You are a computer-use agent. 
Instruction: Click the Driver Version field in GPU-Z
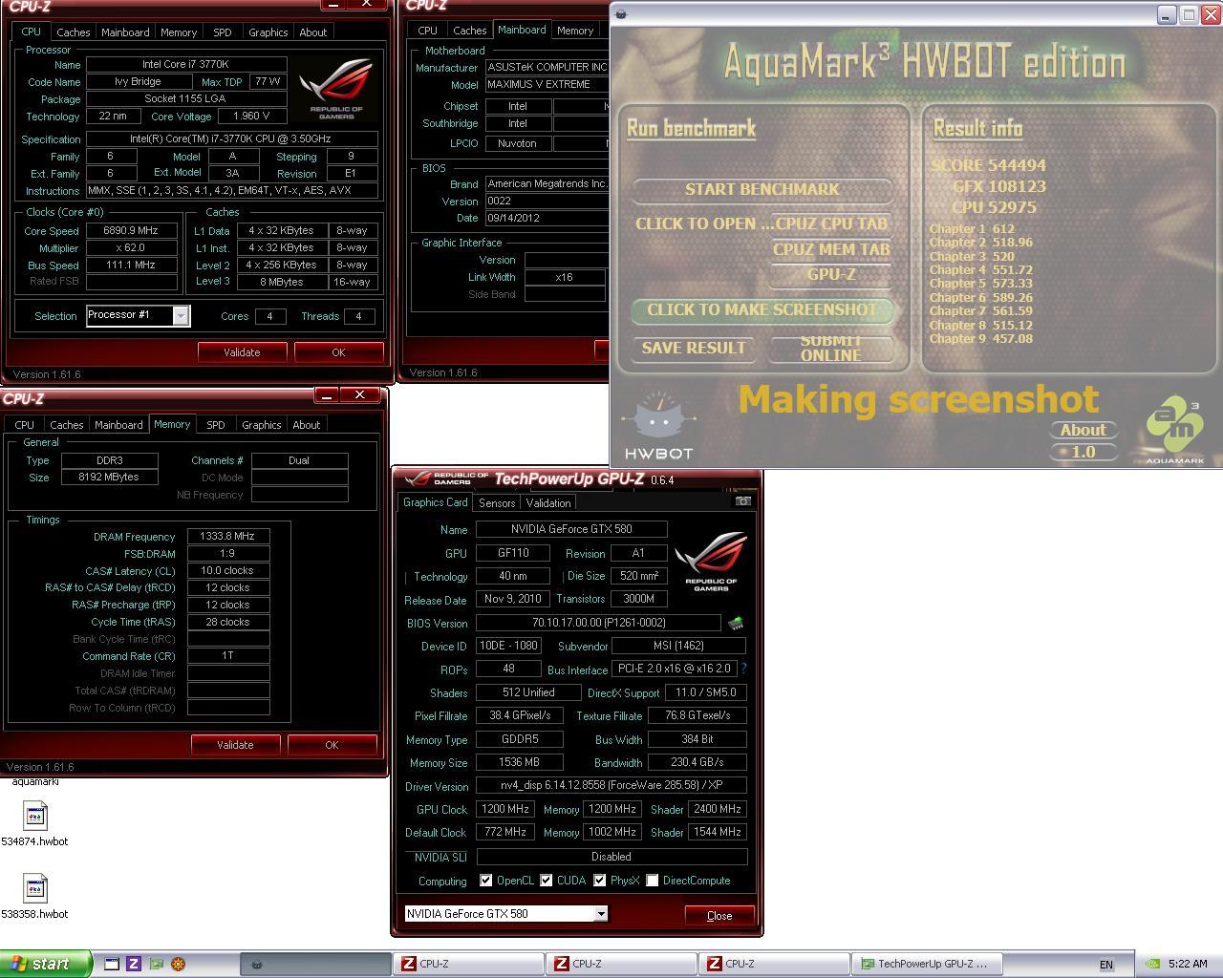coord(611,785)
